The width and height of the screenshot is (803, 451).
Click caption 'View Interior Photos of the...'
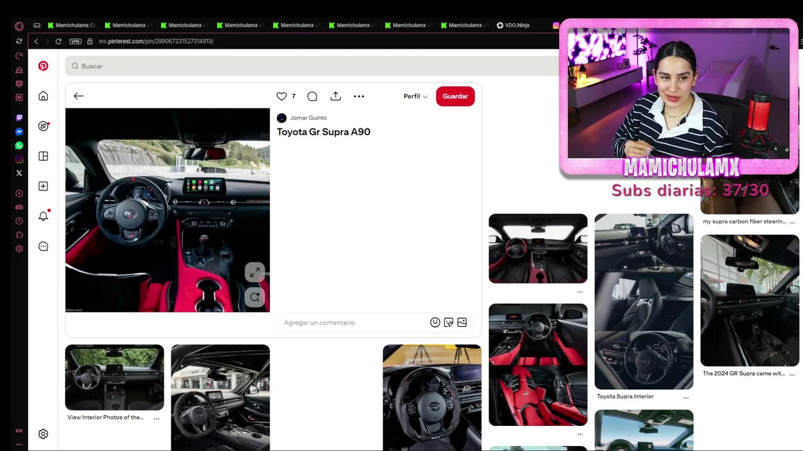(x=105, y=417)
